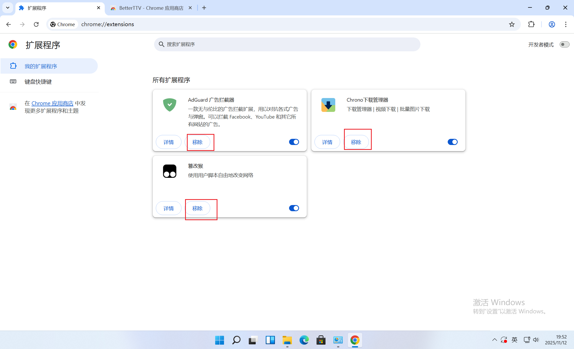This screenshot has height=349, width=574.
Task: Click the Chrono download manager icon
Action: tap(328, 105)
